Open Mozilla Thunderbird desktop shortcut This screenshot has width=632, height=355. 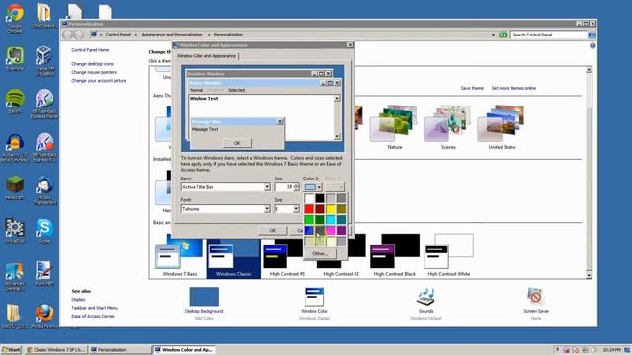click(x=44, y=190)
